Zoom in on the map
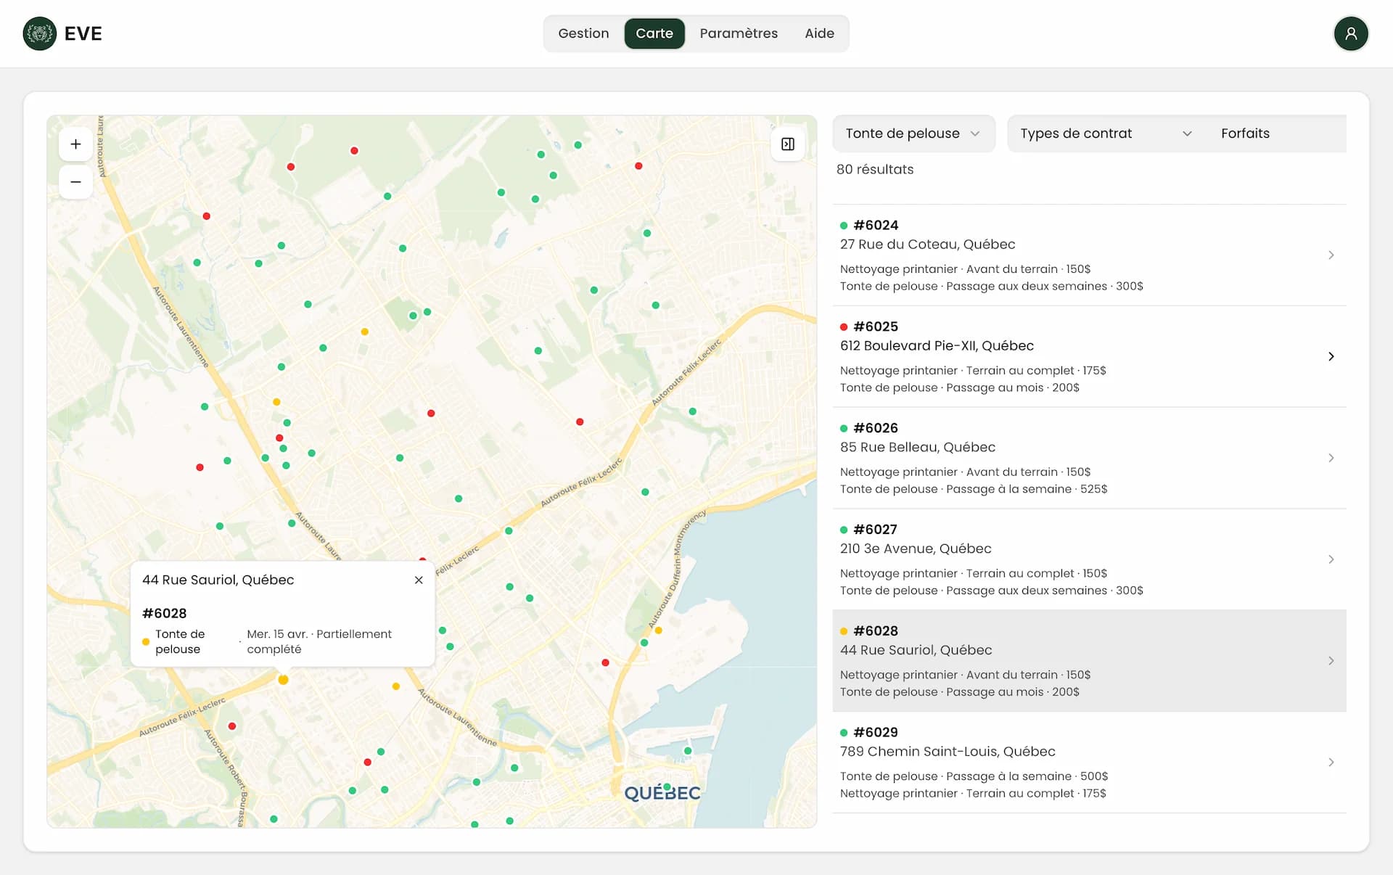This screenshot has height=875, width=1393. [75, 144]
